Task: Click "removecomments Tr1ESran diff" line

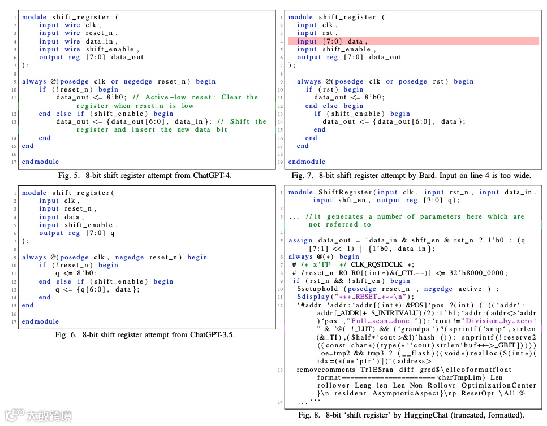Action: click(x=404, y=370)
